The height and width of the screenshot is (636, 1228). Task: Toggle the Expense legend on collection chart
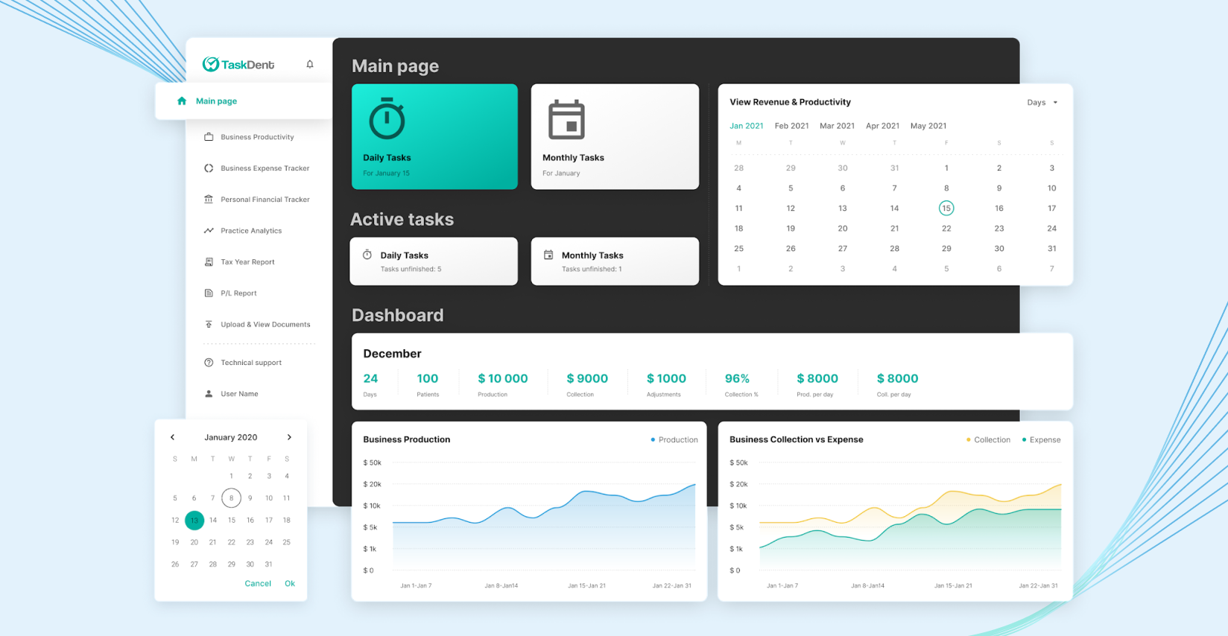[x=1041, y=440]
